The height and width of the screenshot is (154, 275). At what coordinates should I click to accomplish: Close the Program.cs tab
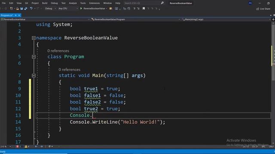tap(19, 15)
